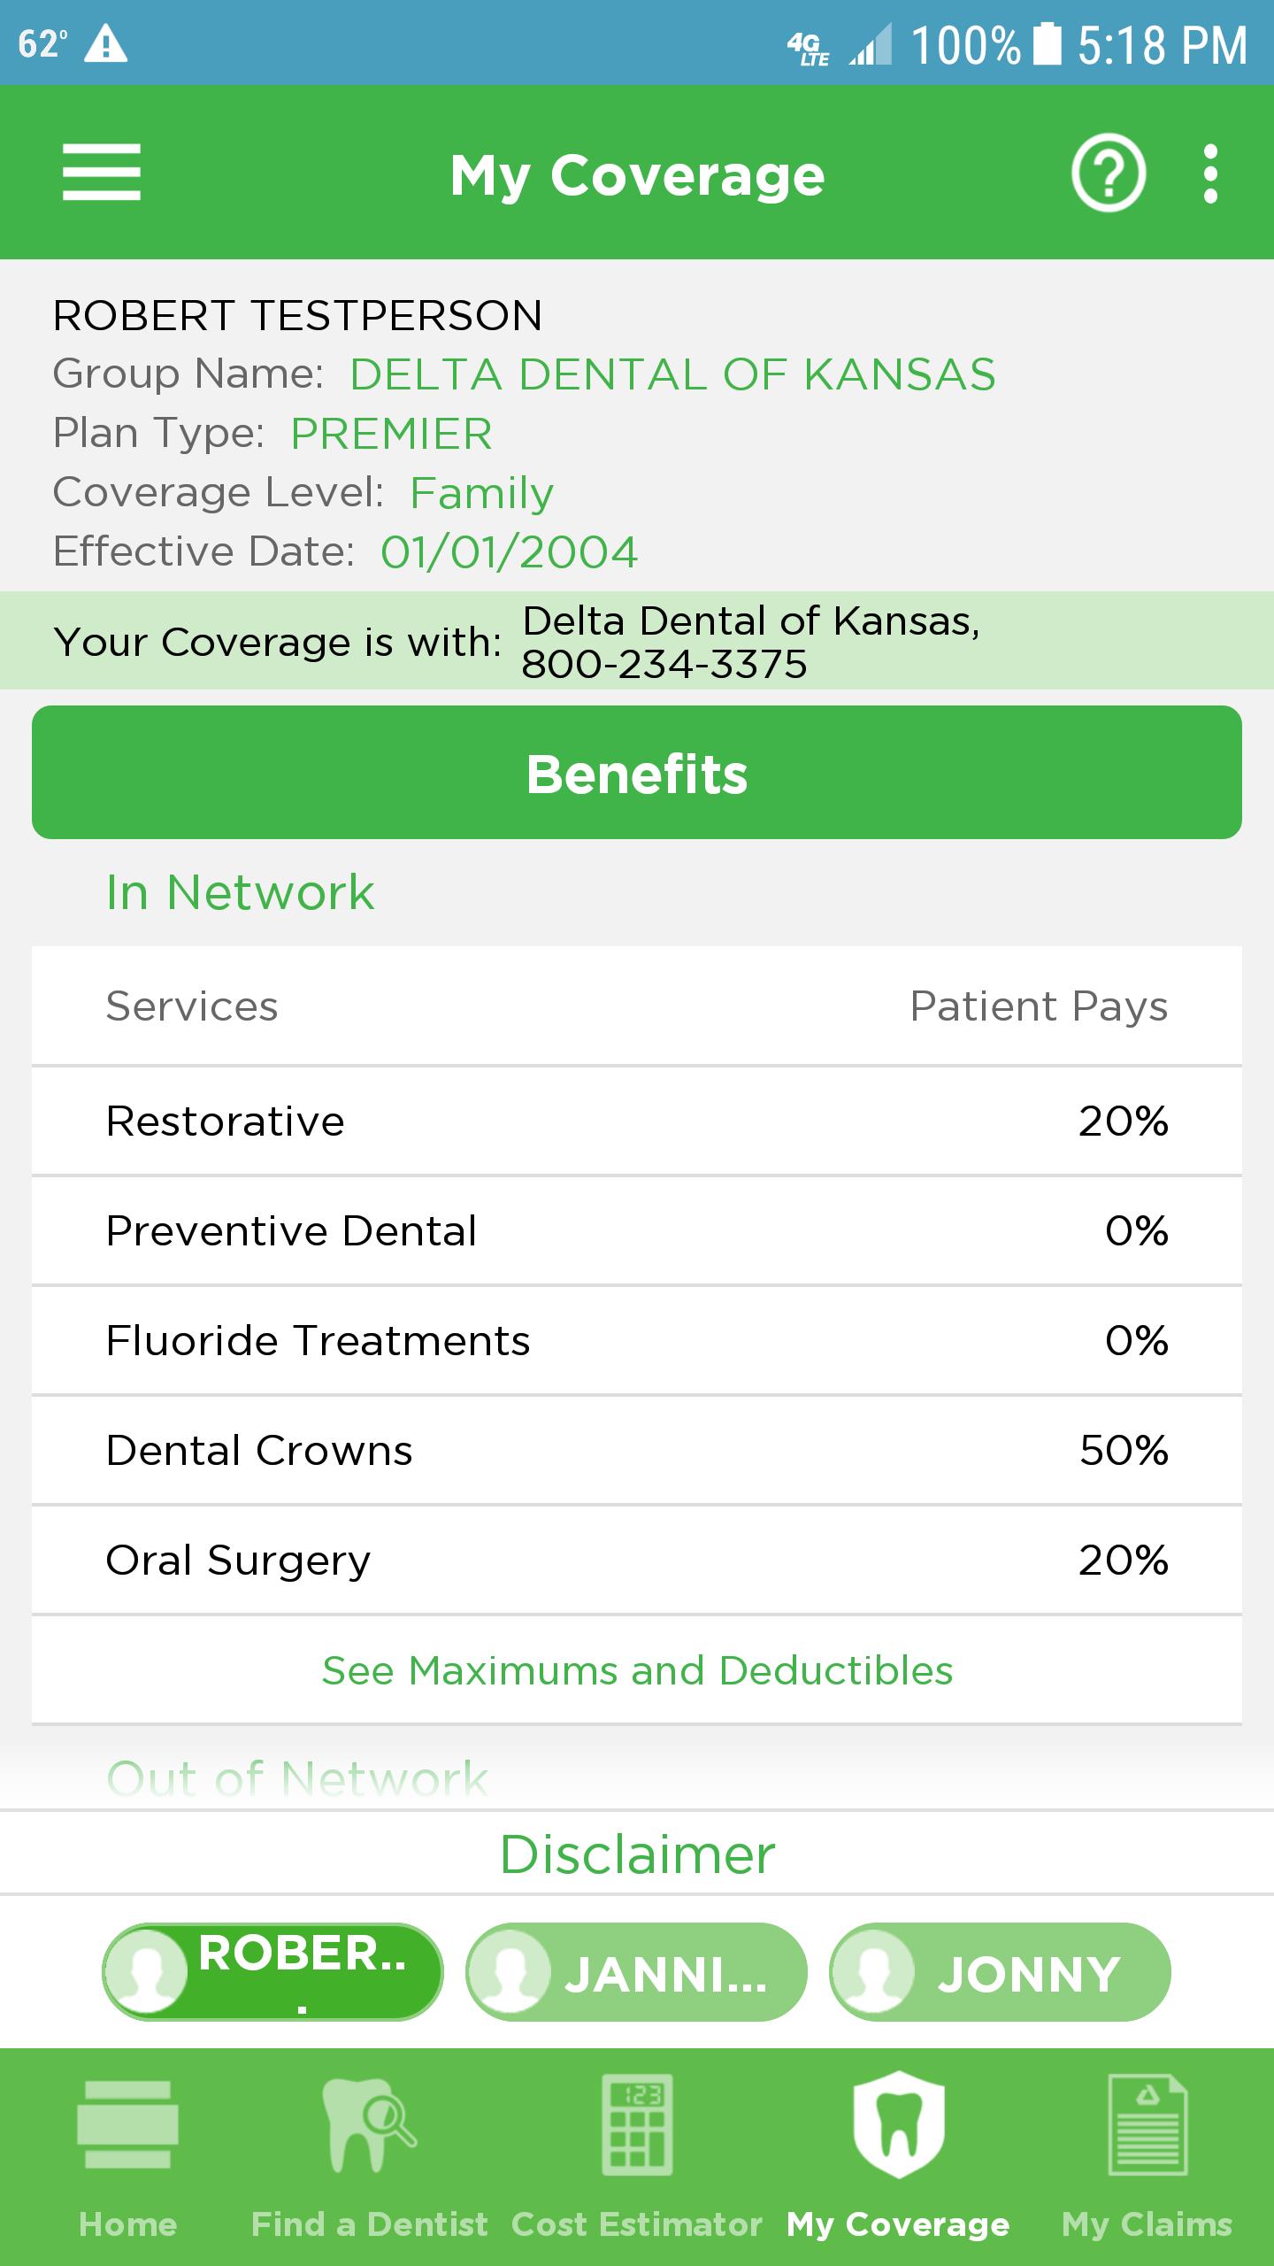Tap the warning icon in status bar
The height and width of the screenshot is (2266, 1274).
point(105,44)
